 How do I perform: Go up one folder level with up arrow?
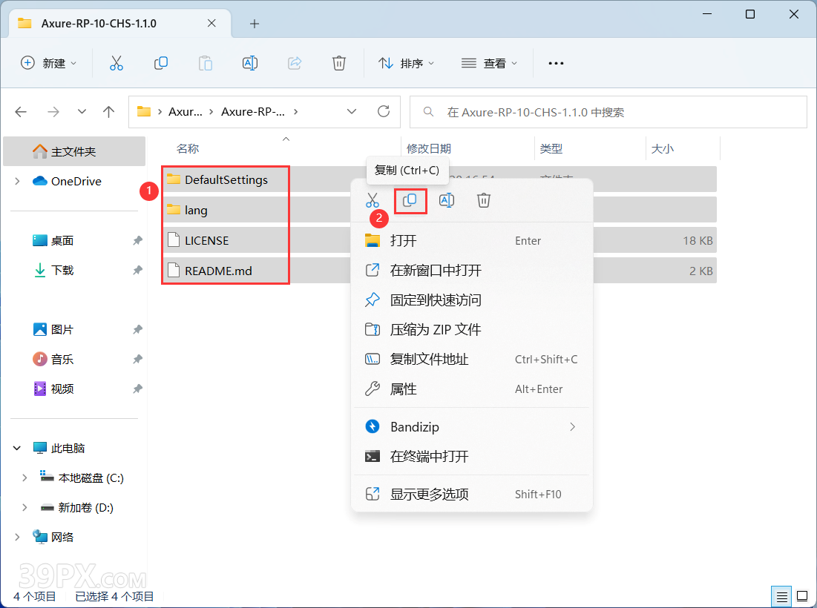tap(108, 111)
